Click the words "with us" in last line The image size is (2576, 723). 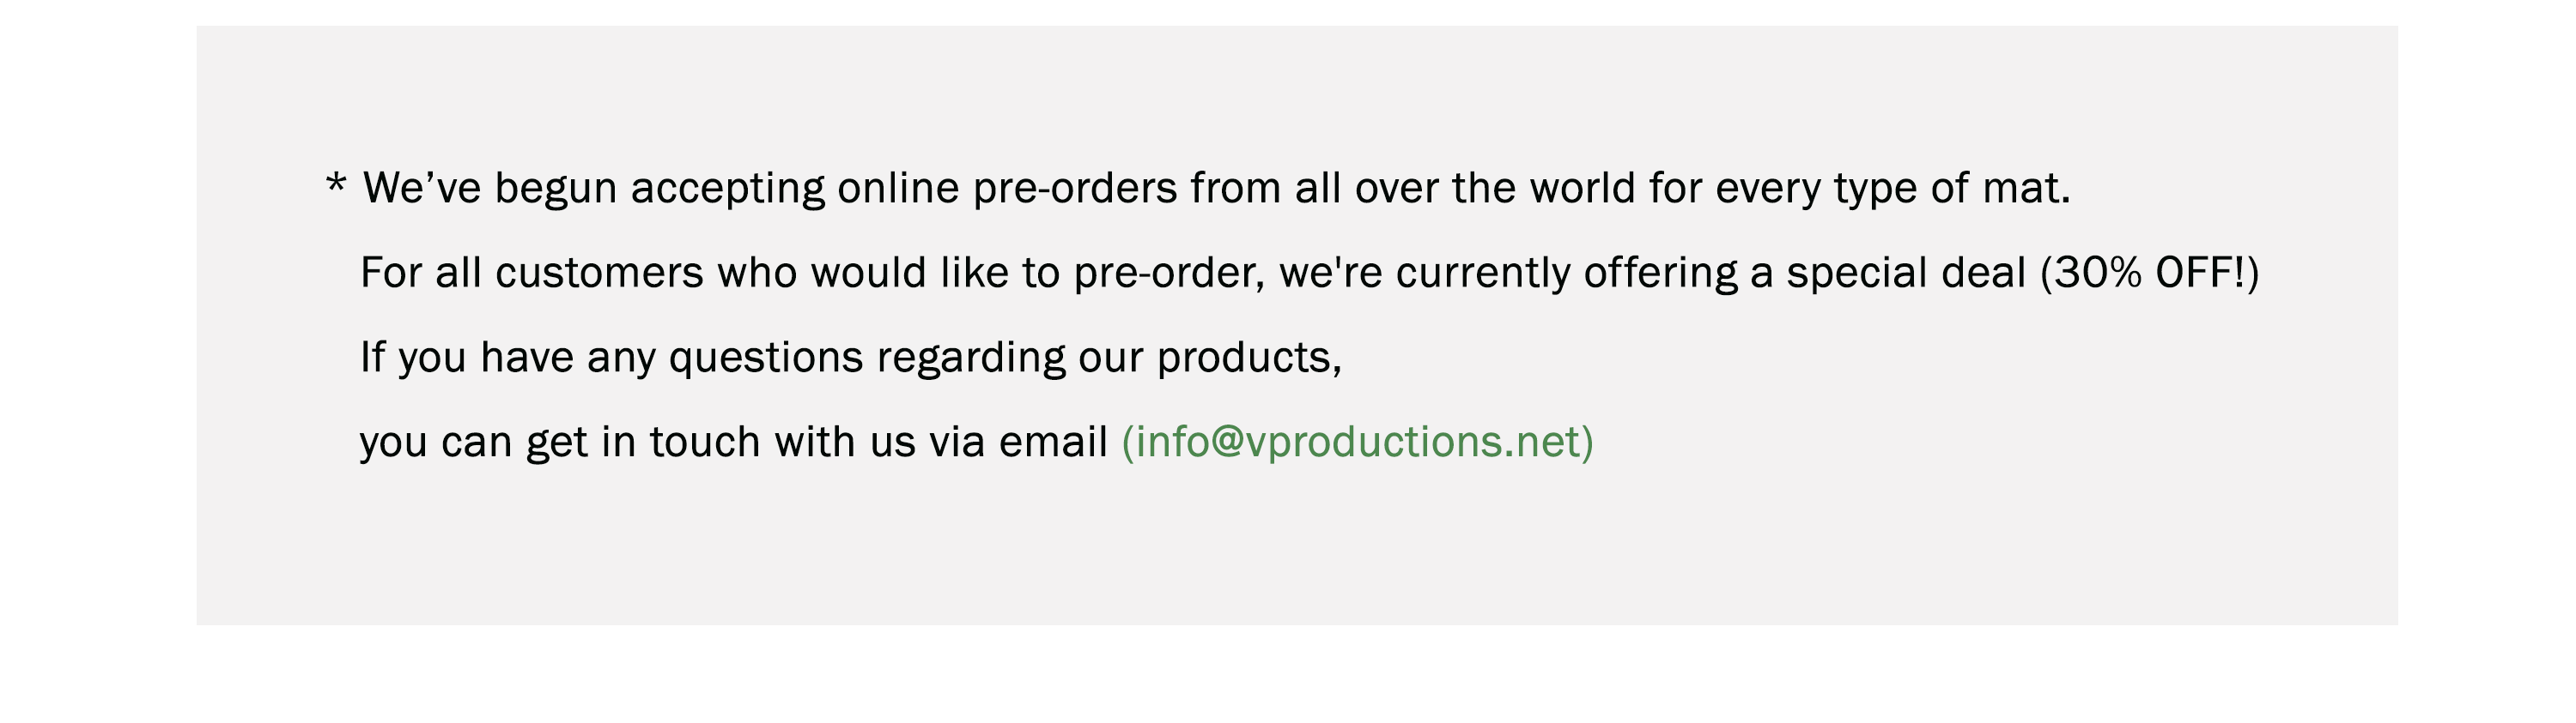pos(845,442)
